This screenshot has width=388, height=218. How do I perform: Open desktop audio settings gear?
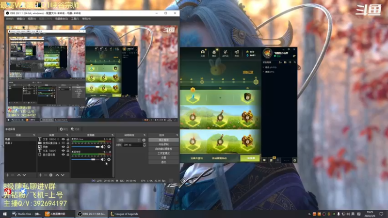point(109,159)
